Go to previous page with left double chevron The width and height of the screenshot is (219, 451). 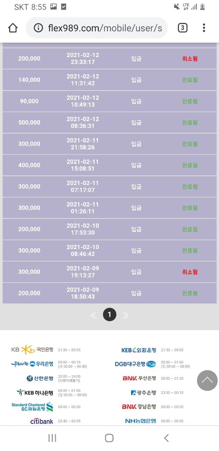[x=94, y=315]
